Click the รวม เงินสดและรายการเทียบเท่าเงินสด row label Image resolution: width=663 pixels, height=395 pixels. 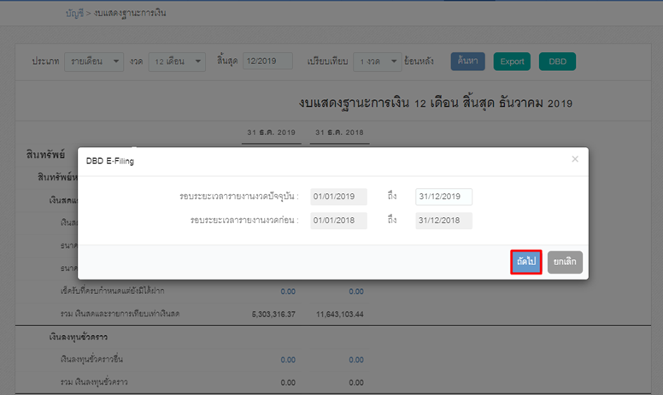[x=120, y=314]
